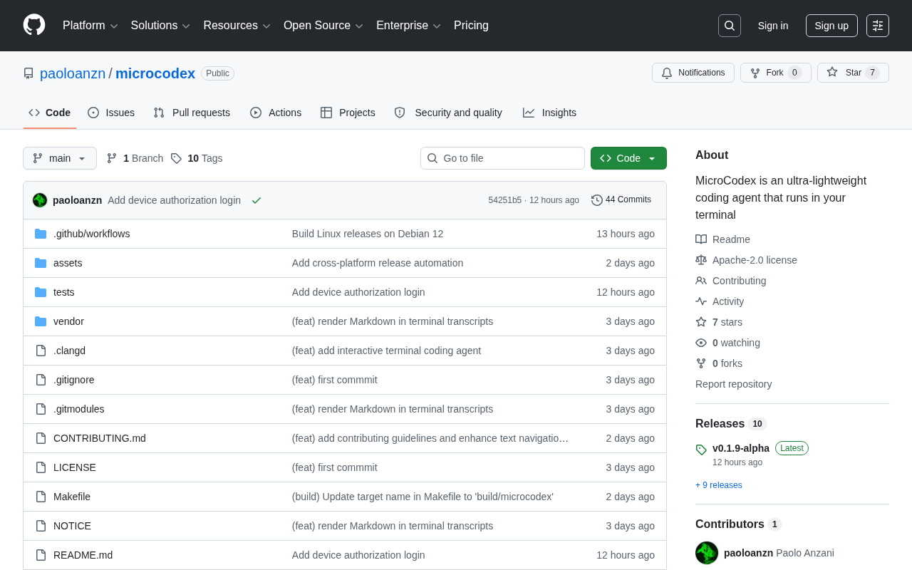Show the + 9 releases list
This screenshot has width=912, height=570.
[718, 485]
